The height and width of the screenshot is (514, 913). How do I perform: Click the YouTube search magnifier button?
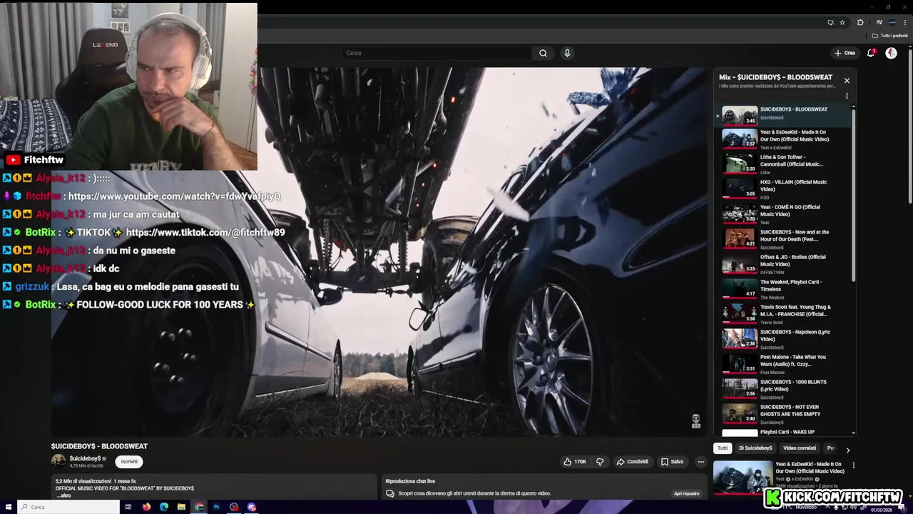543,53
